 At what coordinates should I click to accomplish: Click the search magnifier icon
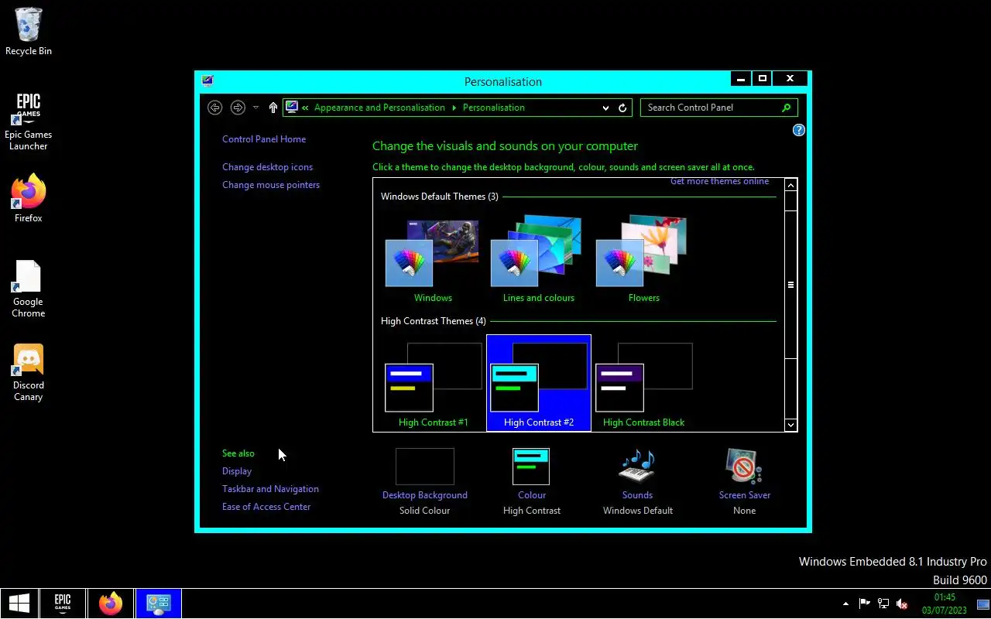[x=787, y=108]
